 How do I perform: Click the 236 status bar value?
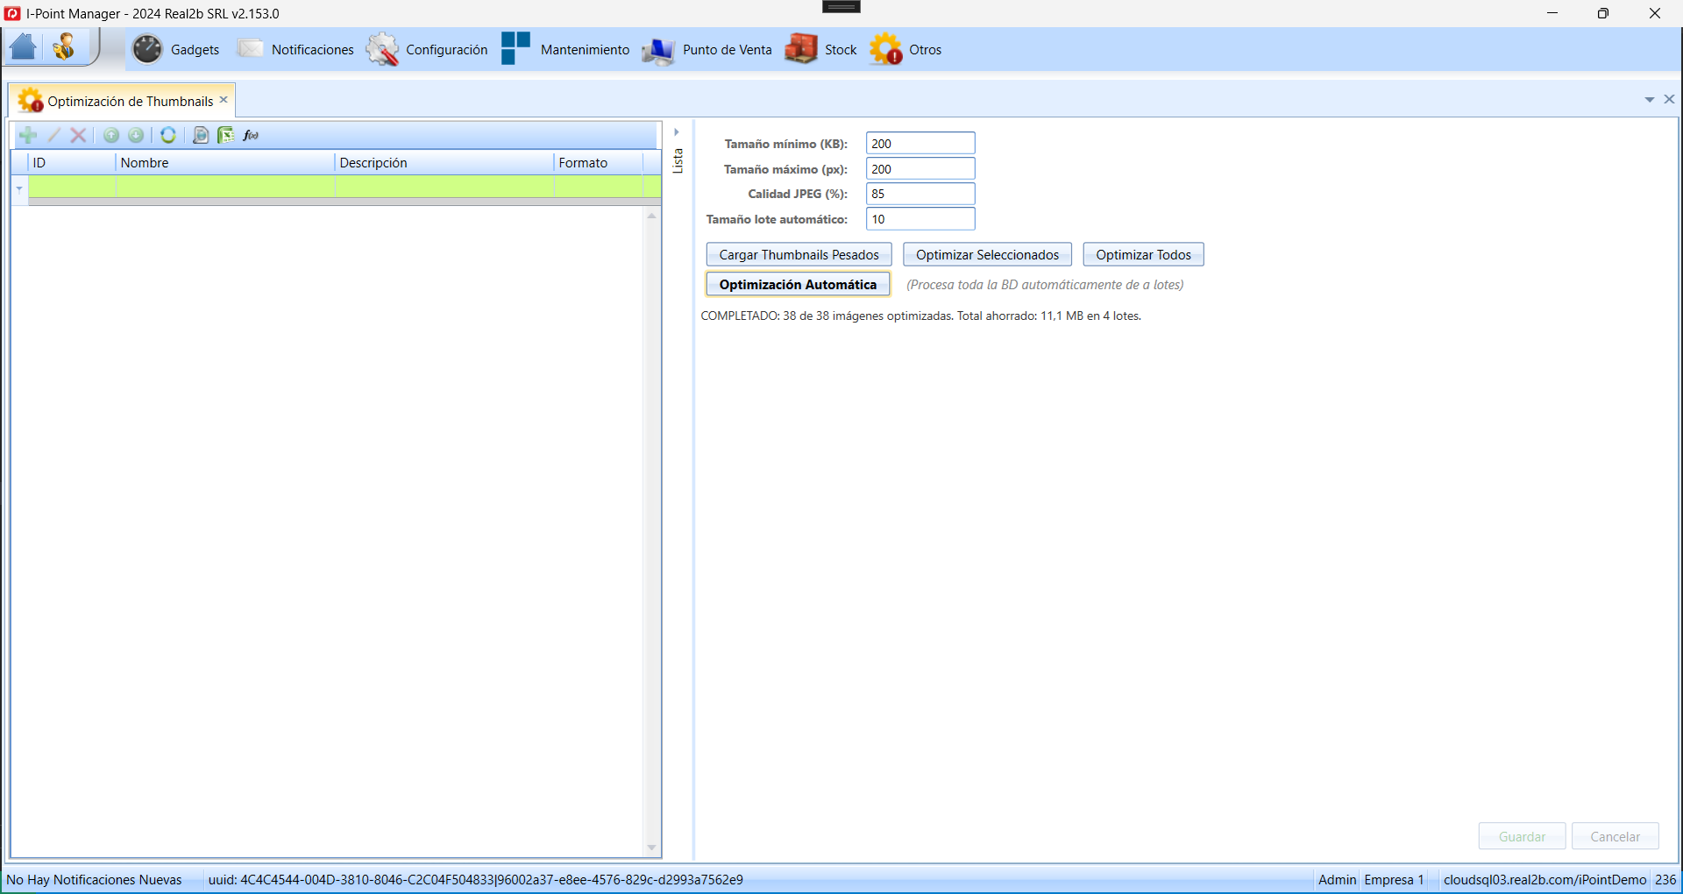pos(1665,880)
